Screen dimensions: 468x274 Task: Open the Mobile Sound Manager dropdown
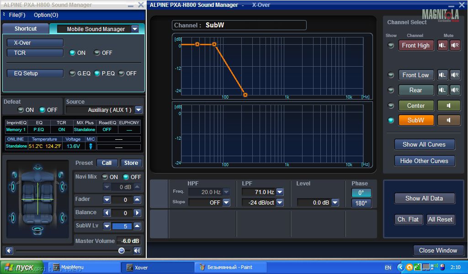[x=135, y=29]
